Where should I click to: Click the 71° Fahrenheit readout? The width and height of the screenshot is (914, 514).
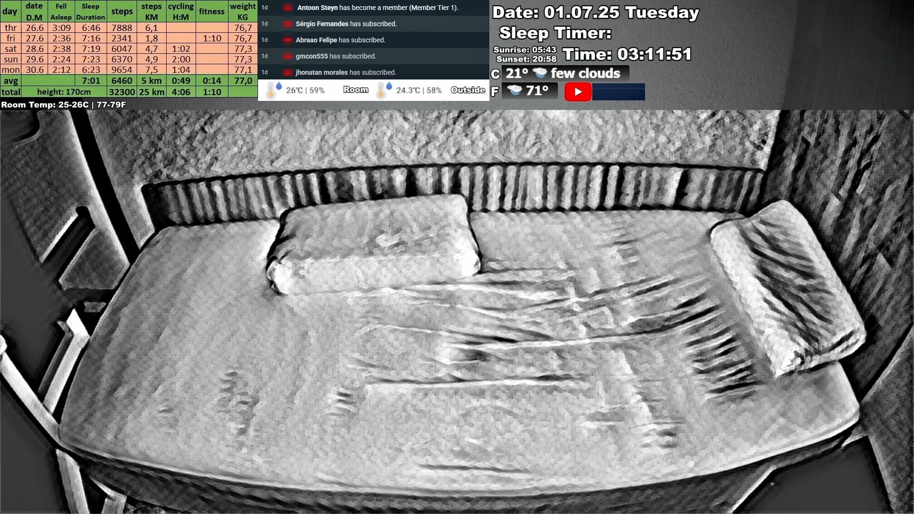pos(530,90)
